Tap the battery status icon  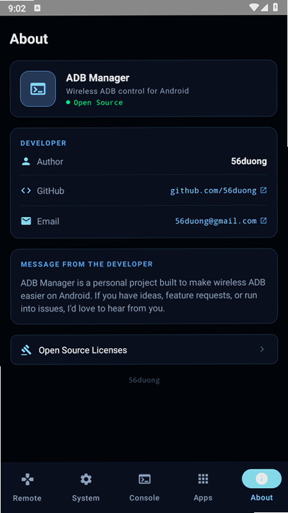tap(276, 7)
